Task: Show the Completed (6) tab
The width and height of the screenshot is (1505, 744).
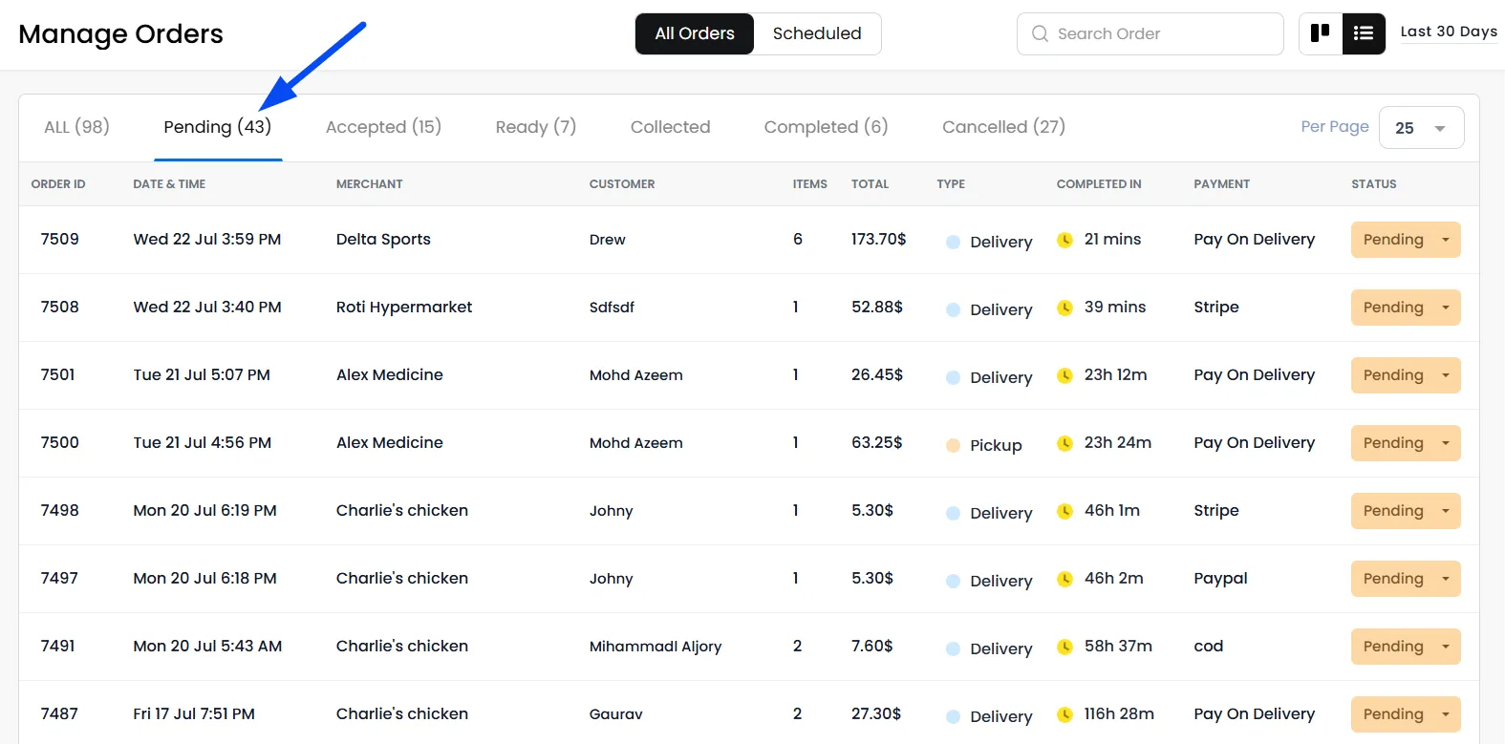Action: (x=826, y=127)
